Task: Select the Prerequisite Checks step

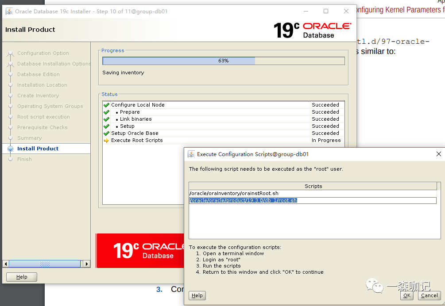Action: [42, 127]
